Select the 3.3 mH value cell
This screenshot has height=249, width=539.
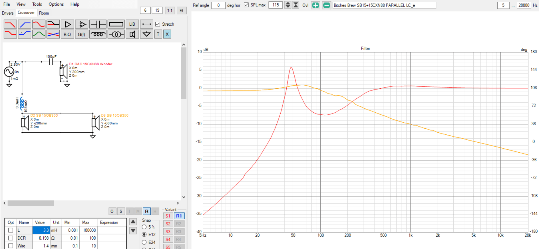pos(41,230)
